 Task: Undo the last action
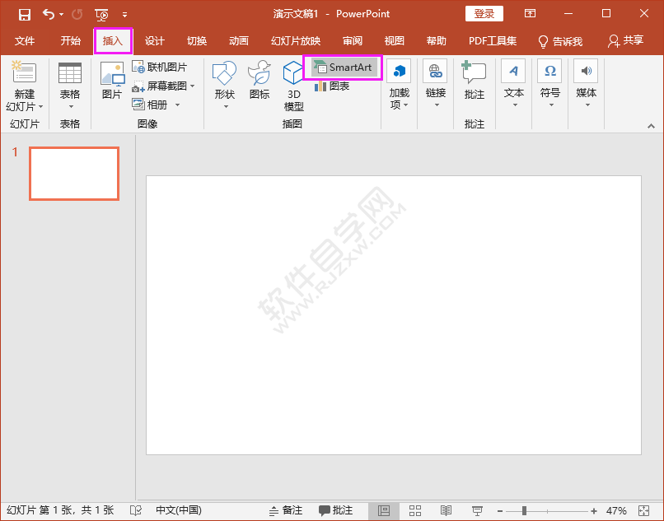coord(49,14)
